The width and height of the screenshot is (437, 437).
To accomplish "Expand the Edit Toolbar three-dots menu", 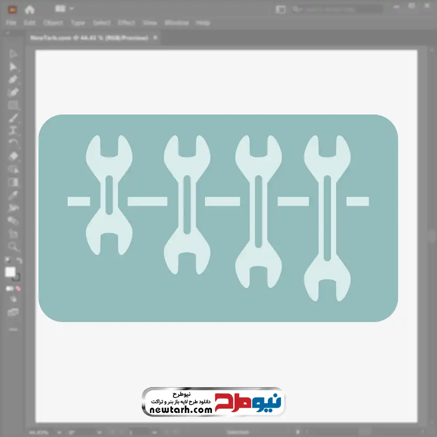I will click(13, 329).
